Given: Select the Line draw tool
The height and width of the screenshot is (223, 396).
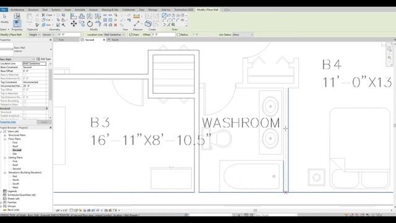Looking at the screenshot, I should tap(164, 15).
